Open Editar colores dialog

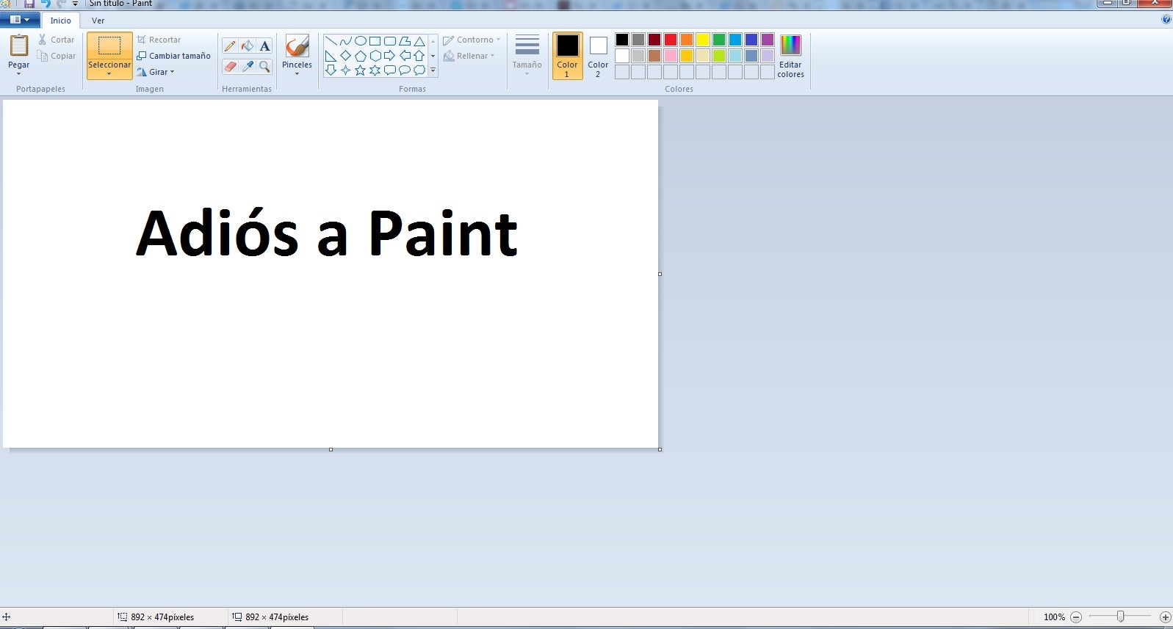(790, 56)
